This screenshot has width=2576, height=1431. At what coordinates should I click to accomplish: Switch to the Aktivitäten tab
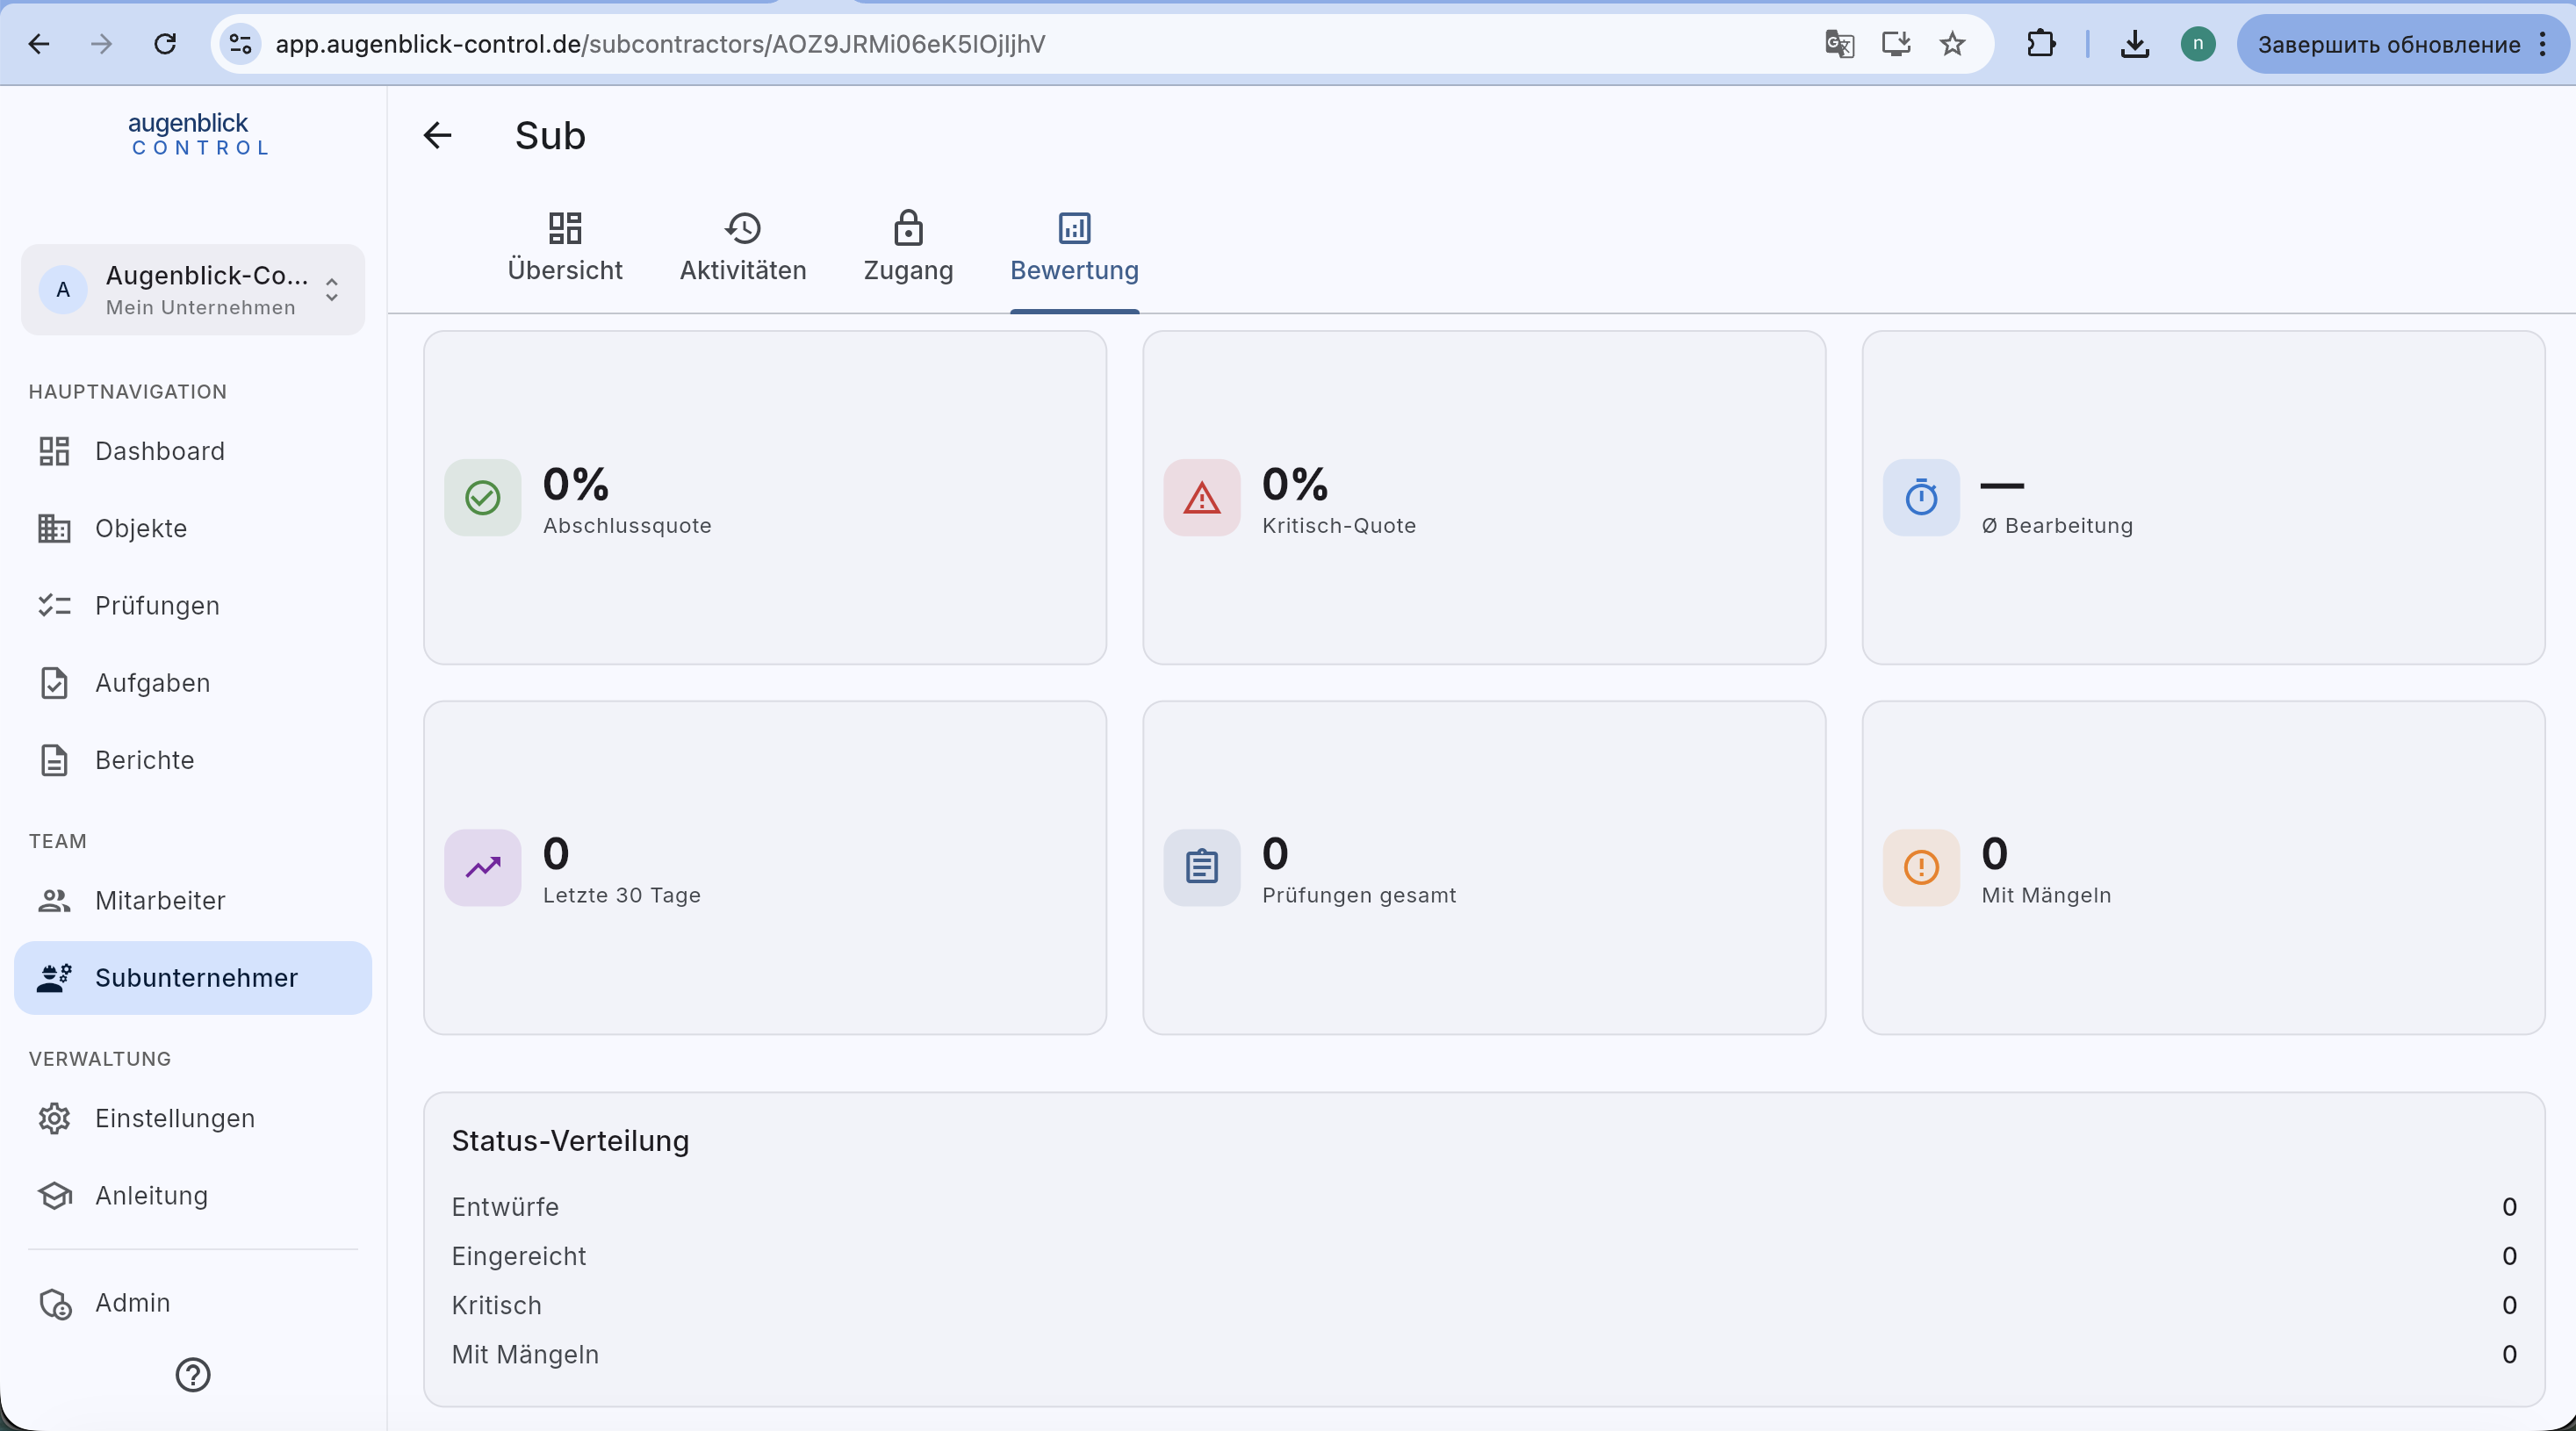tap(743, 247)
